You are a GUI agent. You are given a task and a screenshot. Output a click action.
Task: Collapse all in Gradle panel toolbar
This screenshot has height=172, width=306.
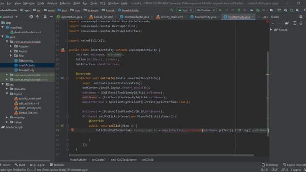click(x=301, y=23)
